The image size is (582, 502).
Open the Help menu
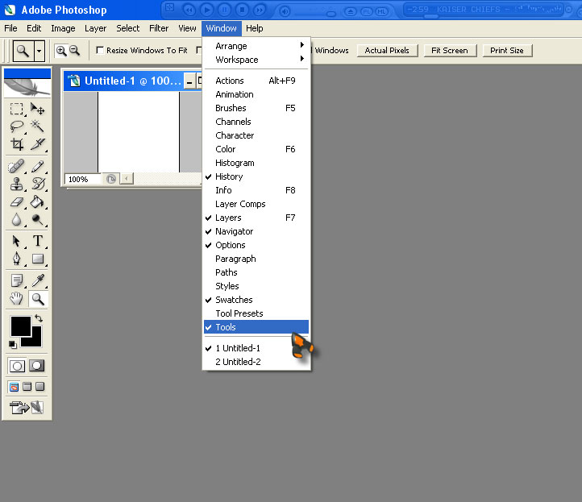coord(255,28)
